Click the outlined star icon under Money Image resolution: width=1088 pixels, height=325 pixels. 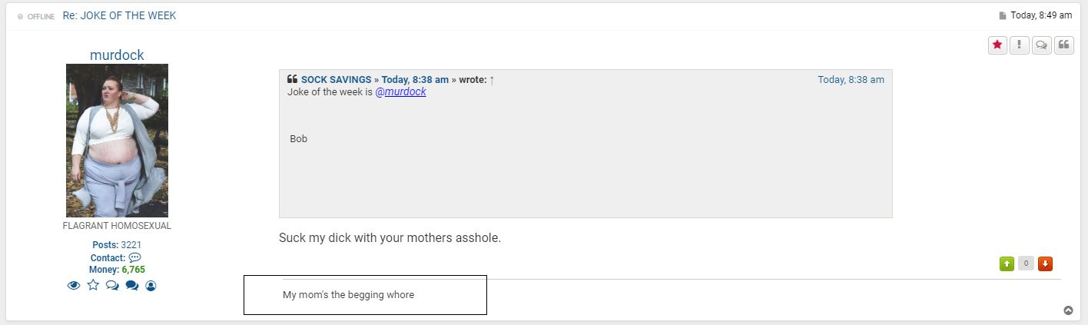93,285
